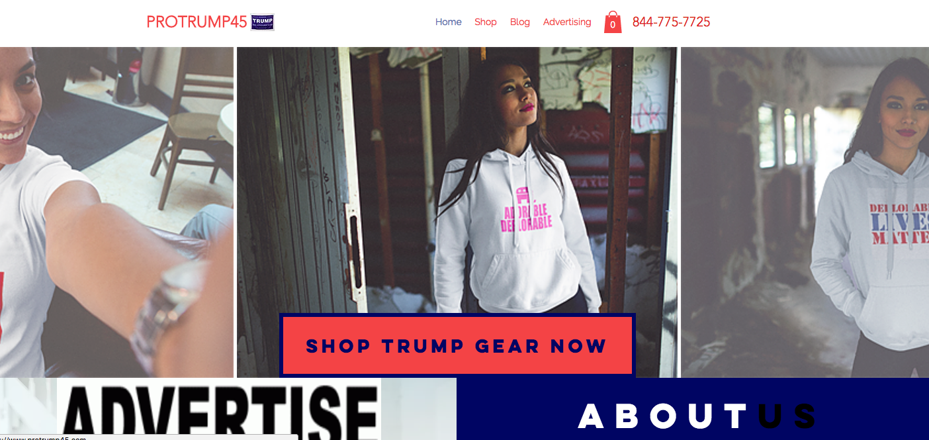Open the Blog menu item
This screenshot has width=929, height=440.
(x=519, y=22)
